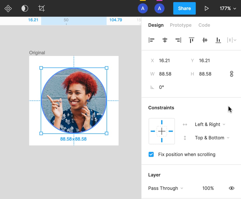Click align horizontal centers icon
This screenshot has width=241, height=199.
click(x=165, y=40)
